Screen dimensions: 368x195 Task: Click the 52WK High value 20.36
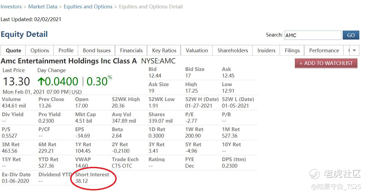click(118, 106)
